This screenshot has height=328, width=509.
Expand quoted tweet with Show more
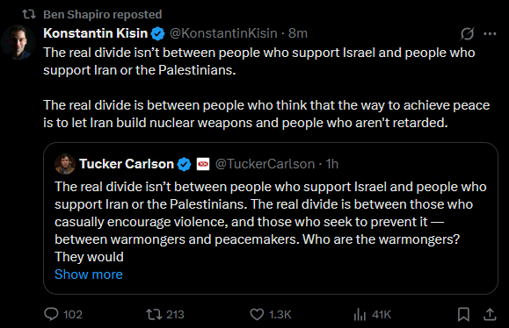coord(89,275)
